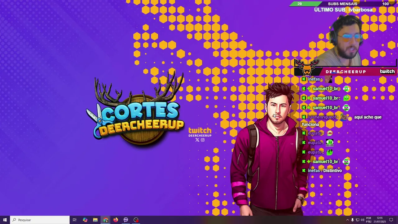398x224 pixels.
Task: Click the Cortes DeerCheerUp logo
Action: tap(136, 110)
